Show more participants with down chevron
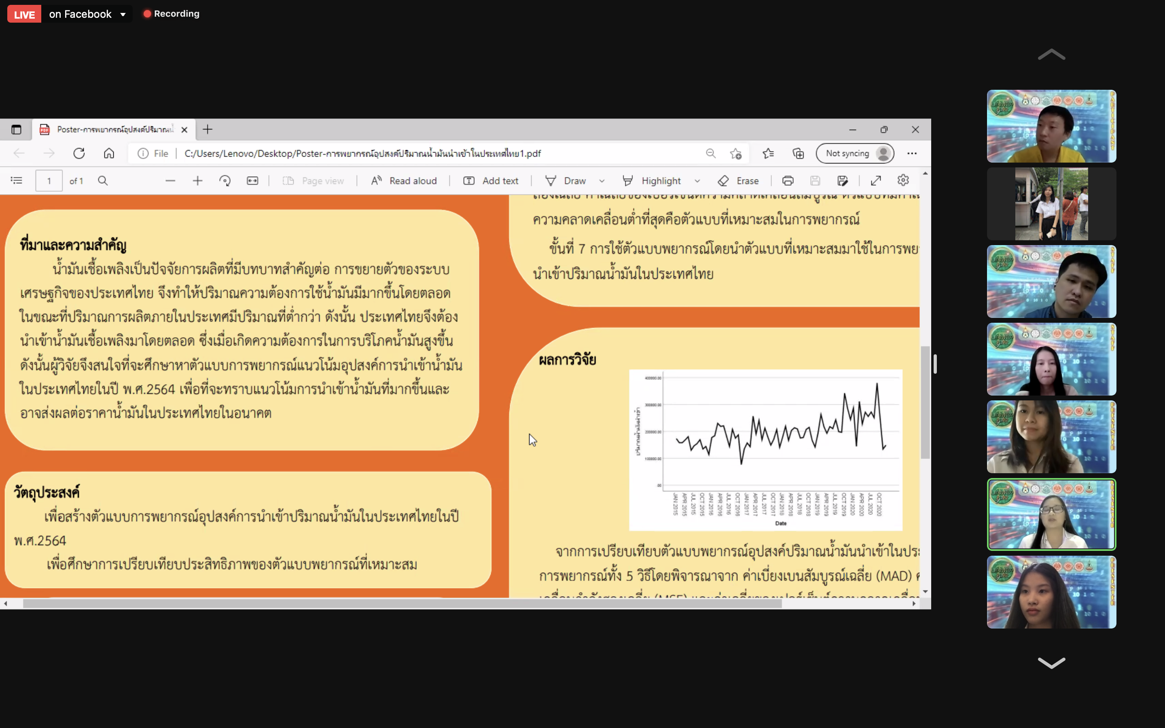 1051,662
